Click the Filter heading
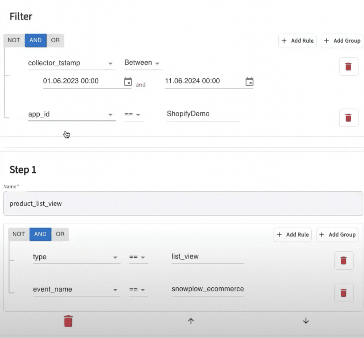 click(x=21, y=16)
